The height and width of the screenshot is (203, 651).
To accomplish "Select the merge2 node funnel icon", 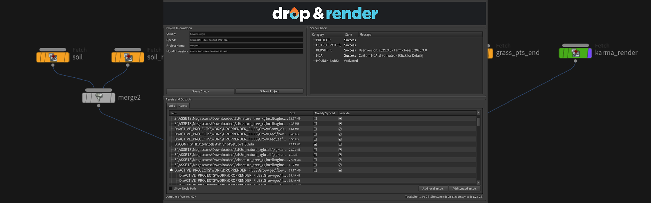I will (99, 98).
